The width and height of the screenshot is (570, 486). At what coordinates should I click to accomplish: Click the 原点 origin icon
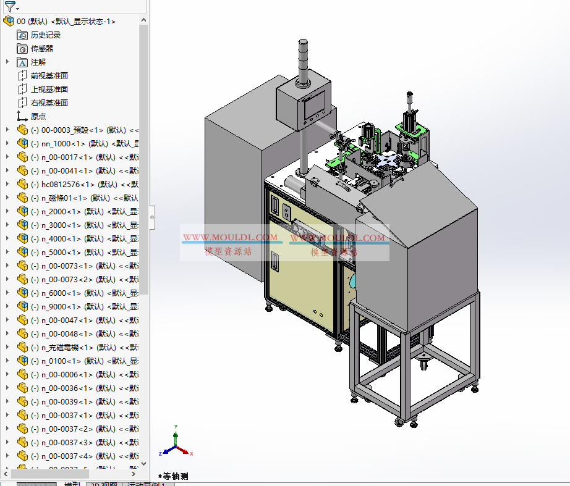coord(20,115)
